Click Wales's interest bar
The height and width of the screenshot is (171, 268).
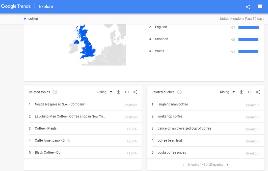tap(249, 52)
